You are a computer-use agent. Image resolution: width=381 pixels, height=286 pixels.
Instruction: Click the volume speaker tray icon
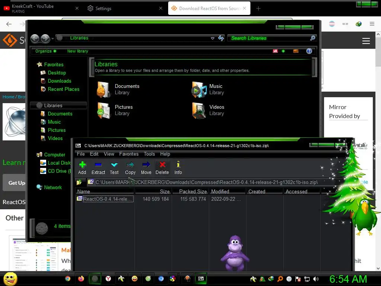(x=316, y=279)
